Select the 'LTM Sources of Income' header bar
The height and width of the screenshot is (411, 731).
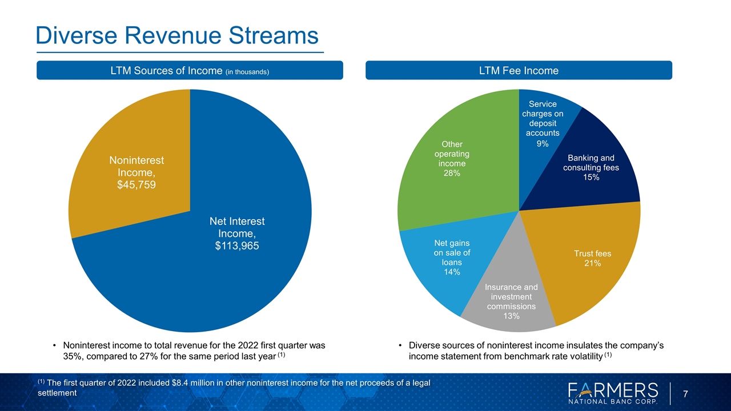point(190,70)
